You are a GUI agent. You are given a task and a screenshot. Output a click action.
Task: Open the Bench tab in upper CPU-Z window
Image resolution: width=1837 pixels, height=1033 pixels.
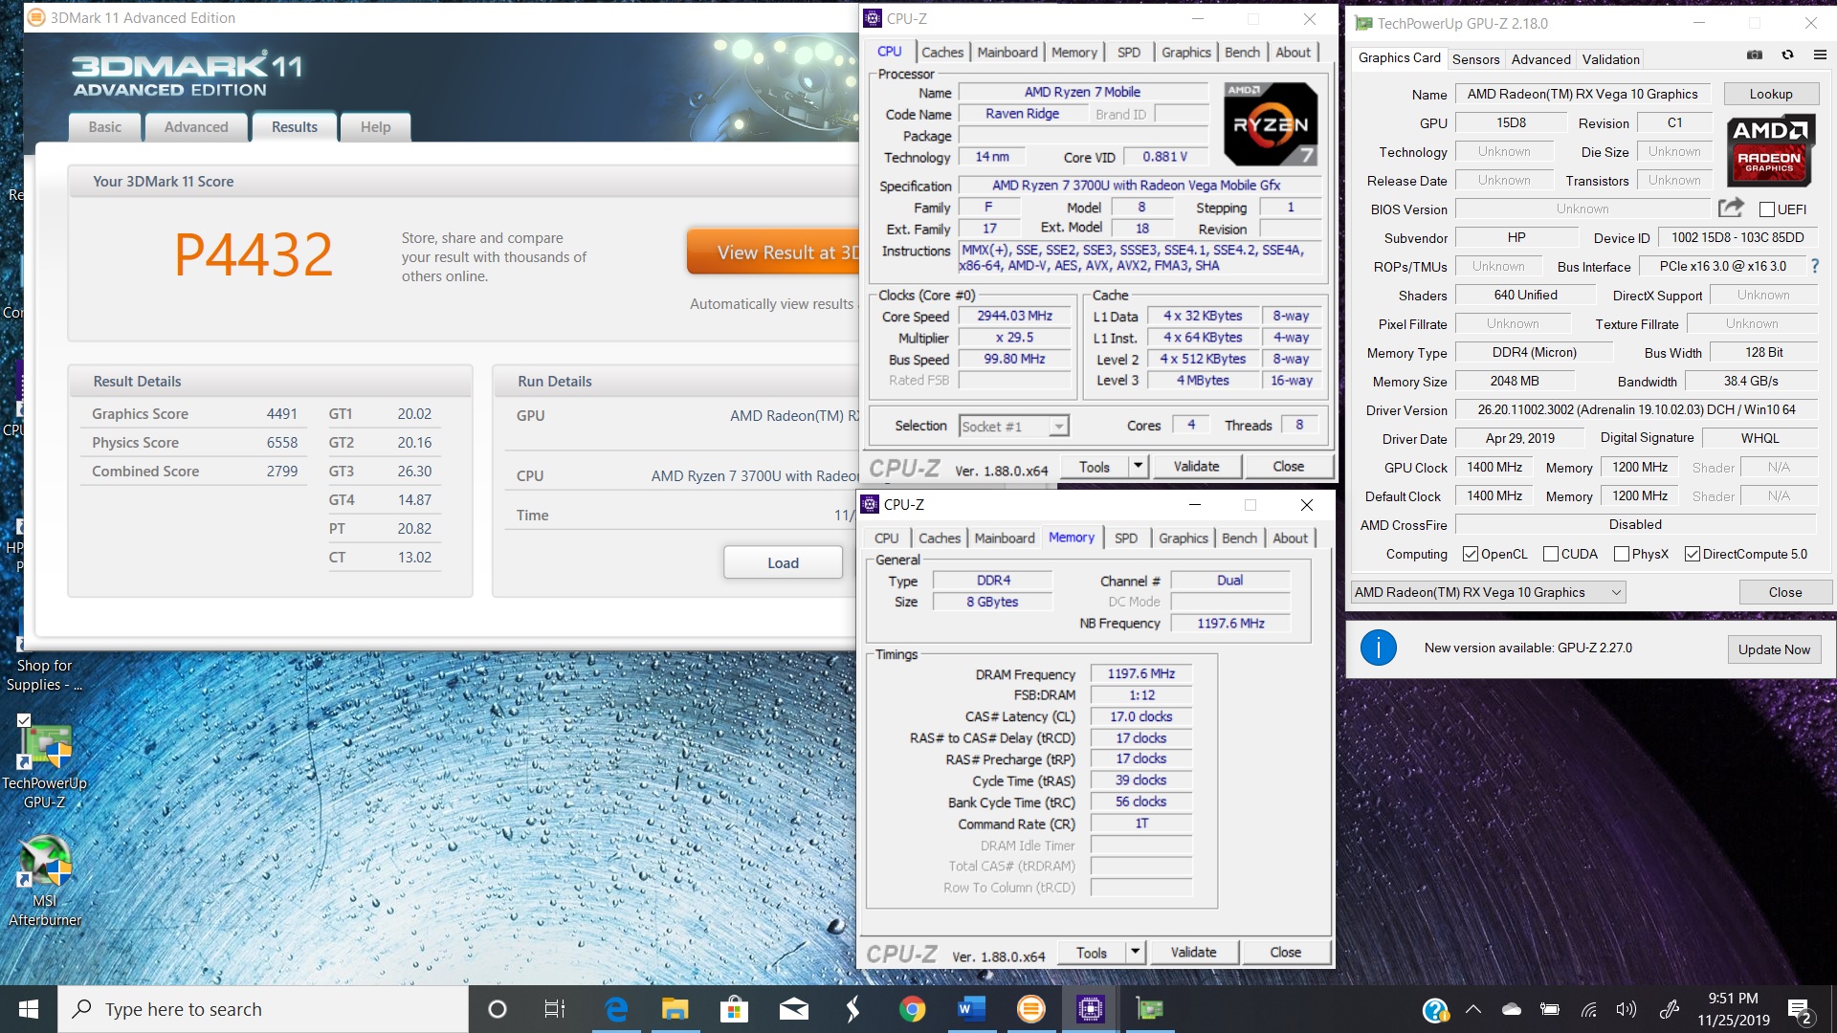(1242, 53)
